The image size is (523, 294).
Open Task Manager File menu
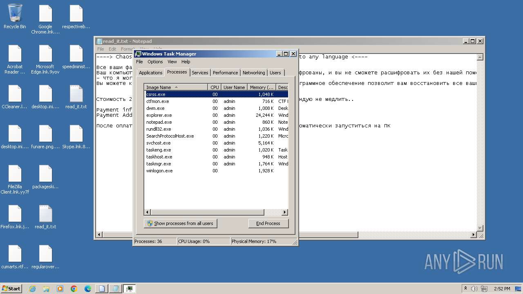click(x=139, y=62)
